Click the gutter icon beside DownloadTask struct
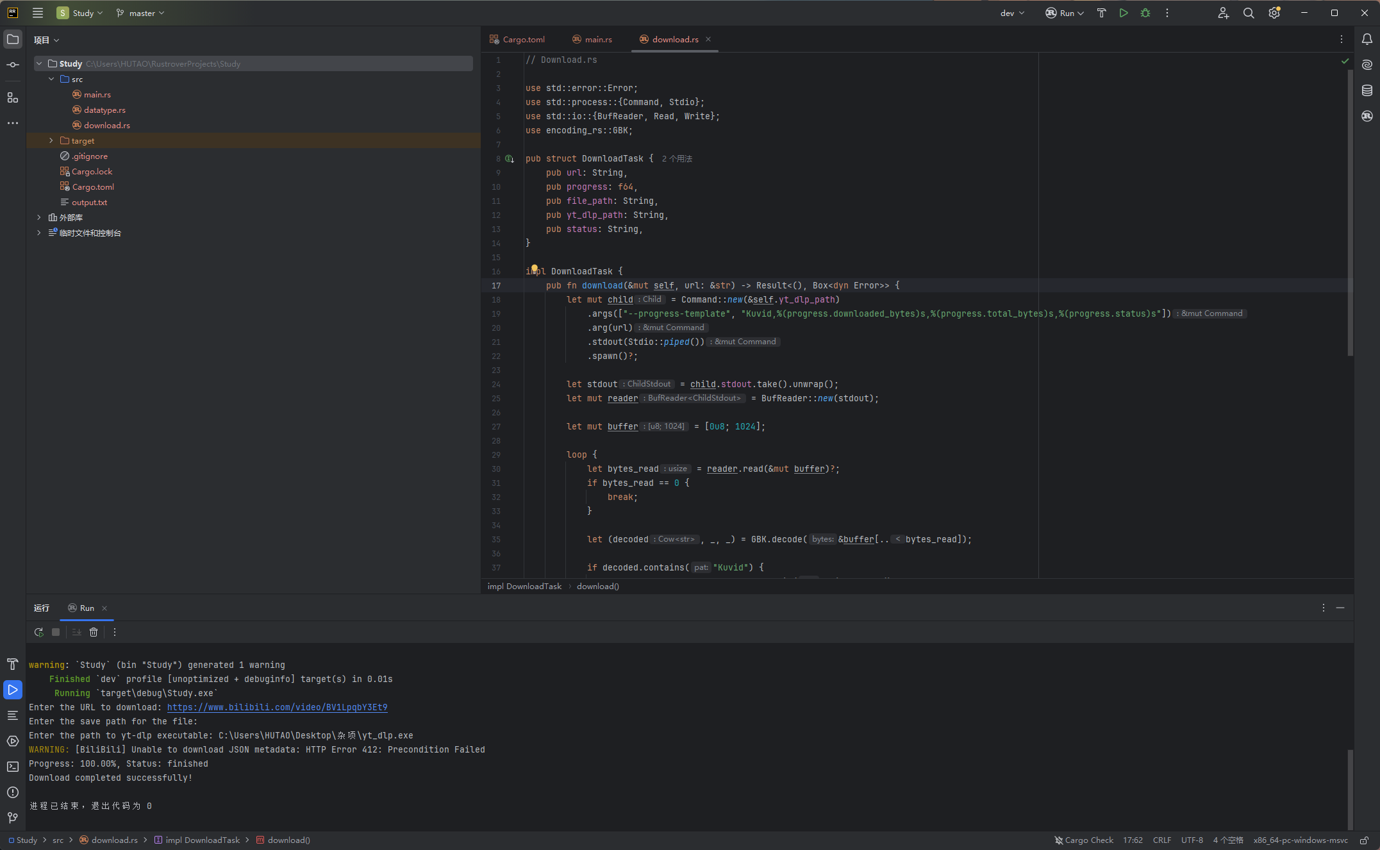 coord(510,158)
